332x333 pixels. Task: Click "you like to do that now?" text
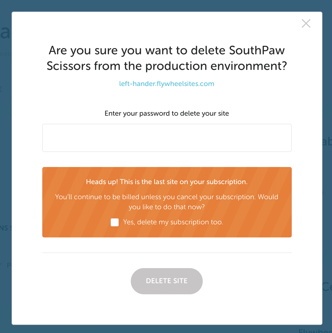pyautogui.click(x=167, y=207)
